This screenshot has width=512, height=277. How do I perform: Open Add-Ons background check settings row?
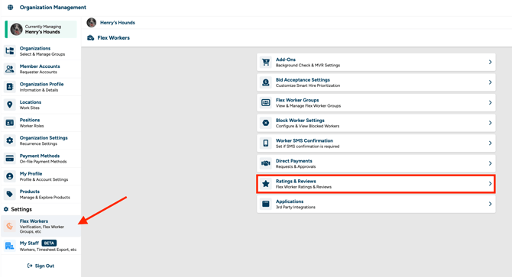coord(376,62)
